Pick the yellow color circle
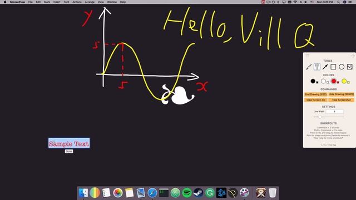The width and height of the screenshot is (356, 200). [x=344, y=81]
